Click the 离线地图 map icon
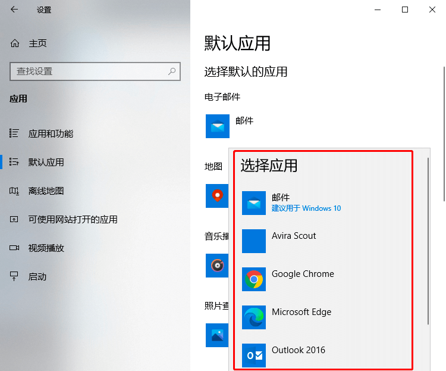Viewport: 446px width, 371px height. coord(14,191)
